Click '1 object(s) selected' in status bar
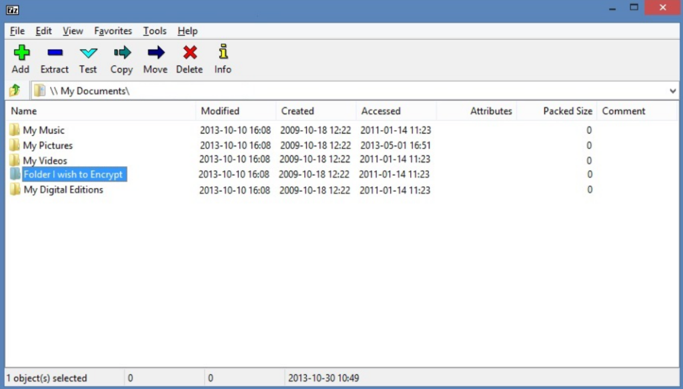683x389 pixels. point(47,378)
